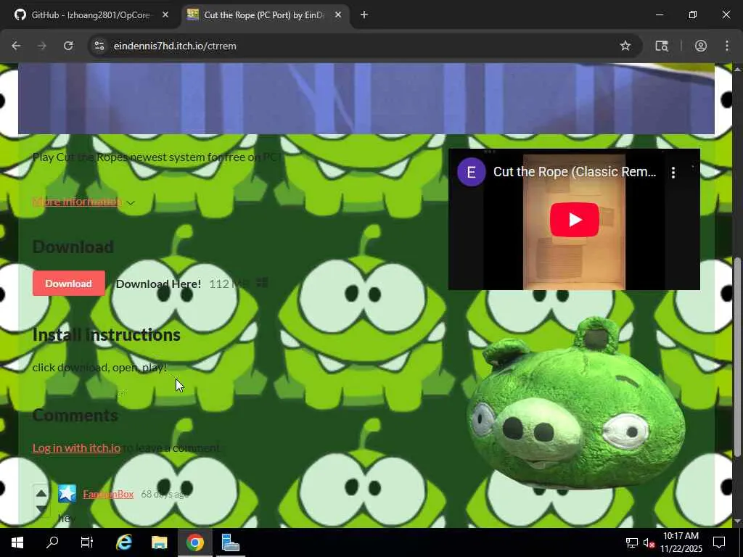Image resolution: width=743 pixels, height=557 pixels.
Task: Click the text click download, open, play!
Action: (99, 368)
